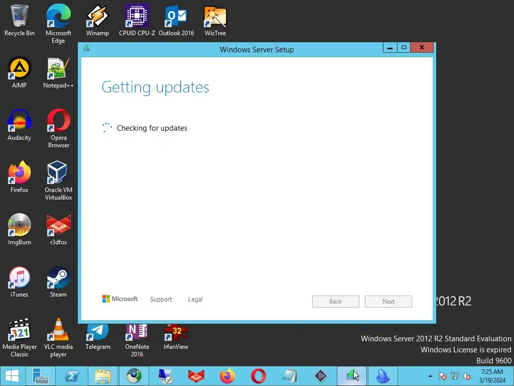Launch PowerShell from the taskbar
The image size is (514, 386).
[x=71, y=376]
